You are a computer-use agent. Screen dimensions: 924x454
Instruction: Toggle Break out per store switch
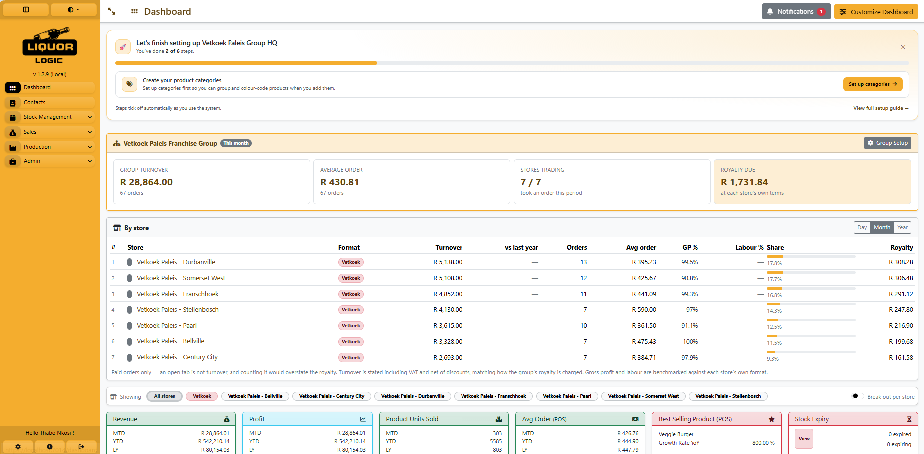857,396
